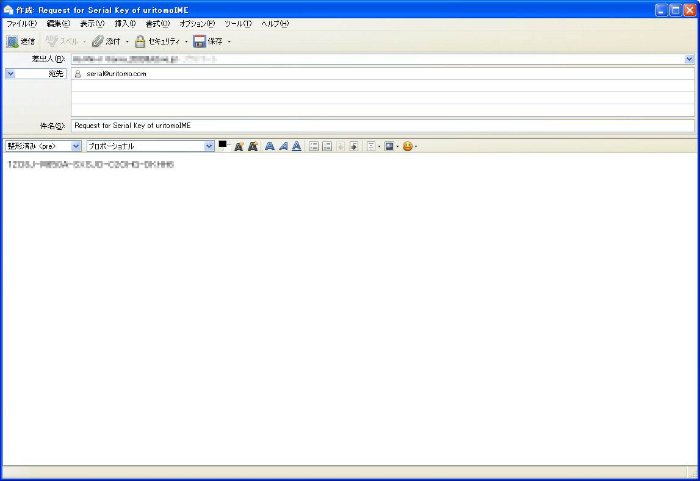Open the 整形済み <pre> paragraph format dropdown
Screen dimensions: 700x481
pyautogui.click(x=43, y=146)
